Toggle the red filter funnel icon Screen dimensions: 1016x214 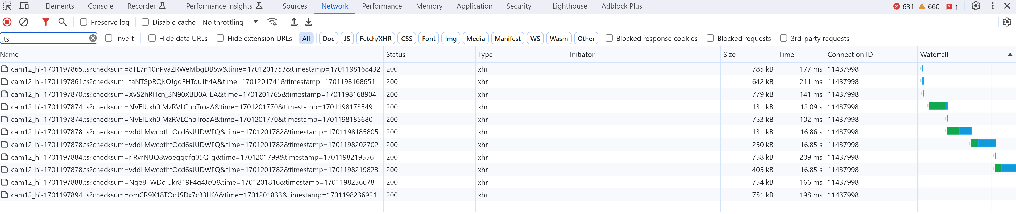point(46,22)
